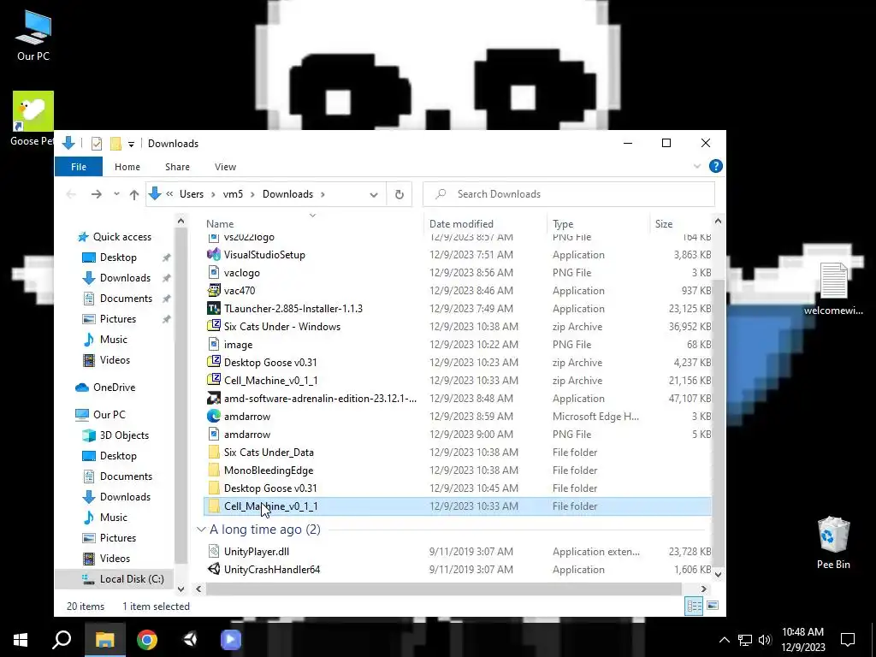This screenshot has height=657, width=876.
Task: Select the amdarrow PNG file
Action: tap(459, 434)
